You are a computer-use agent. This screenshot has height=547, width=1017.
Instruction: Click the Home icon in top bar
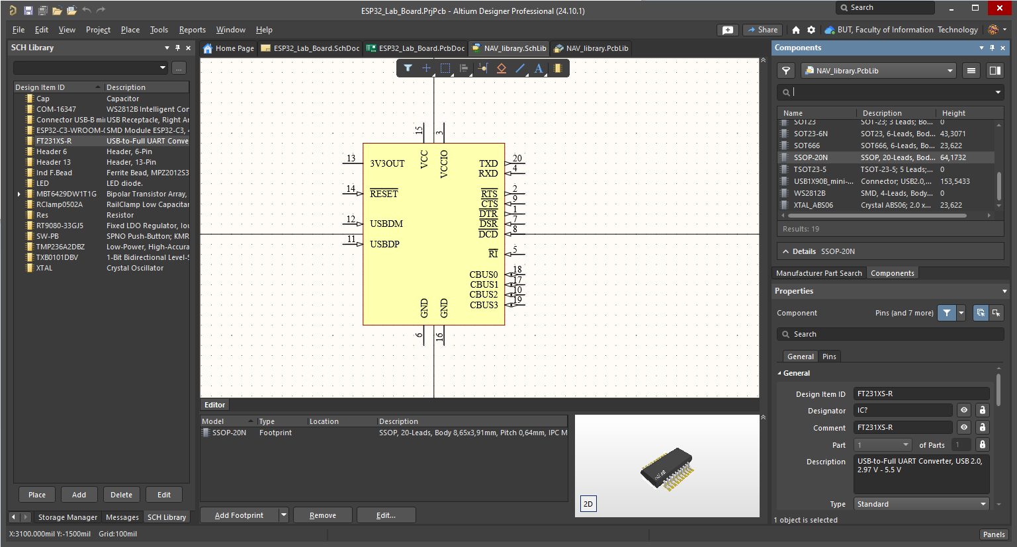(796, 30)
